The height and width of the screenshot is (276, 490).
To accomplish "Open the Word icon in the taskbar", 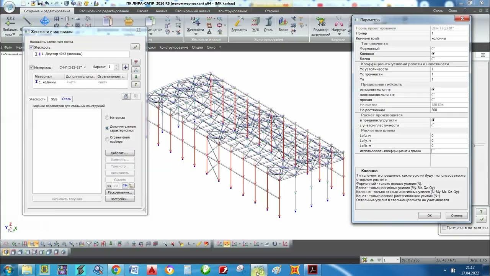I will click(134, 270).
